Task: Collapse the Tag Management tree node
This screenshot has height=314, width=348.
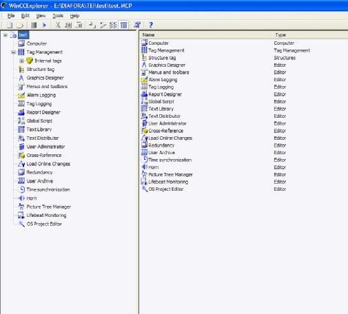Action: (13, 52)
